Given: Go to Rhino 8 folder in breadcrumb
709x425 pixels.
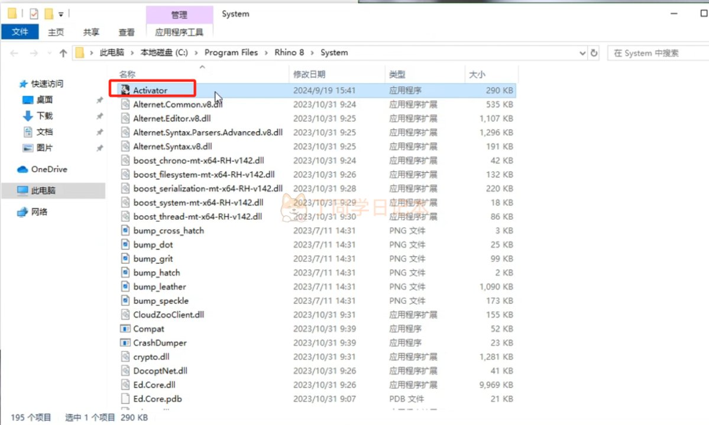Looking at the screenshot, I should [x=289, y=53].
